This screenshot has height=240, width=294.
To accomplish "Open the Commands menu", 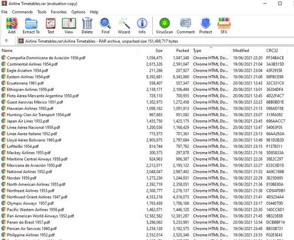I will point(22,12).
